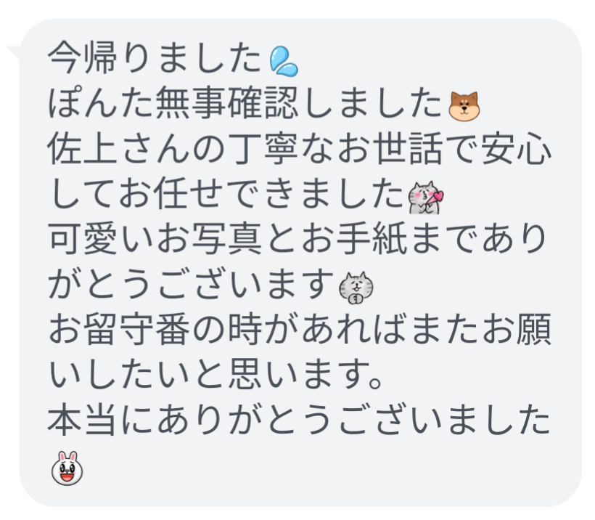The height and width of the screenshot is (520, 595).
Task: Click the blue sweat droplets emoji
Action: [284, 61]
